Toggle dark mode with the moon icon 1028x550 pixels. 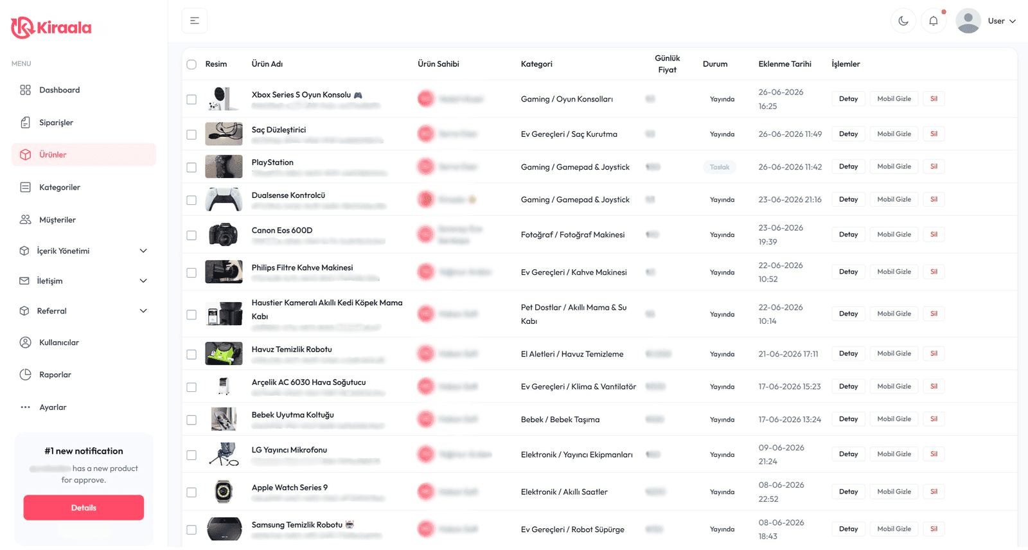click(x=903, y=21)
